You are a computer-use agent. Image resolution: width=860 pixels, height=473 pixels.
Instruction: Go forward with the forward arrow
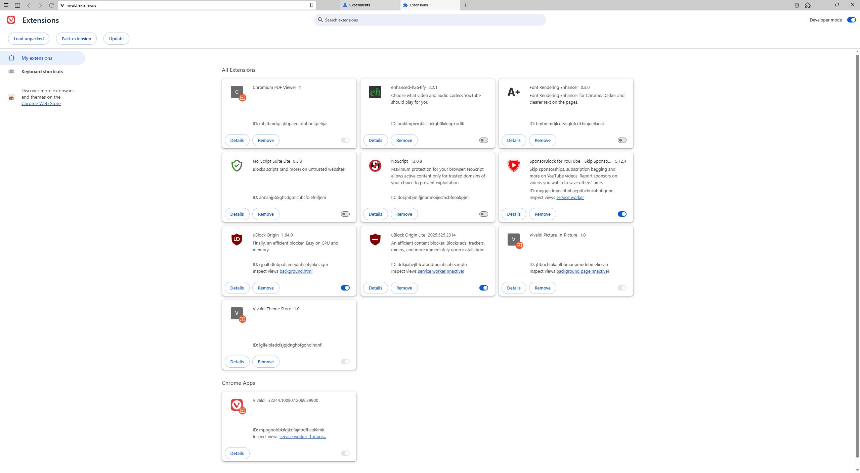pyautogui.click(x=40, y=5)
